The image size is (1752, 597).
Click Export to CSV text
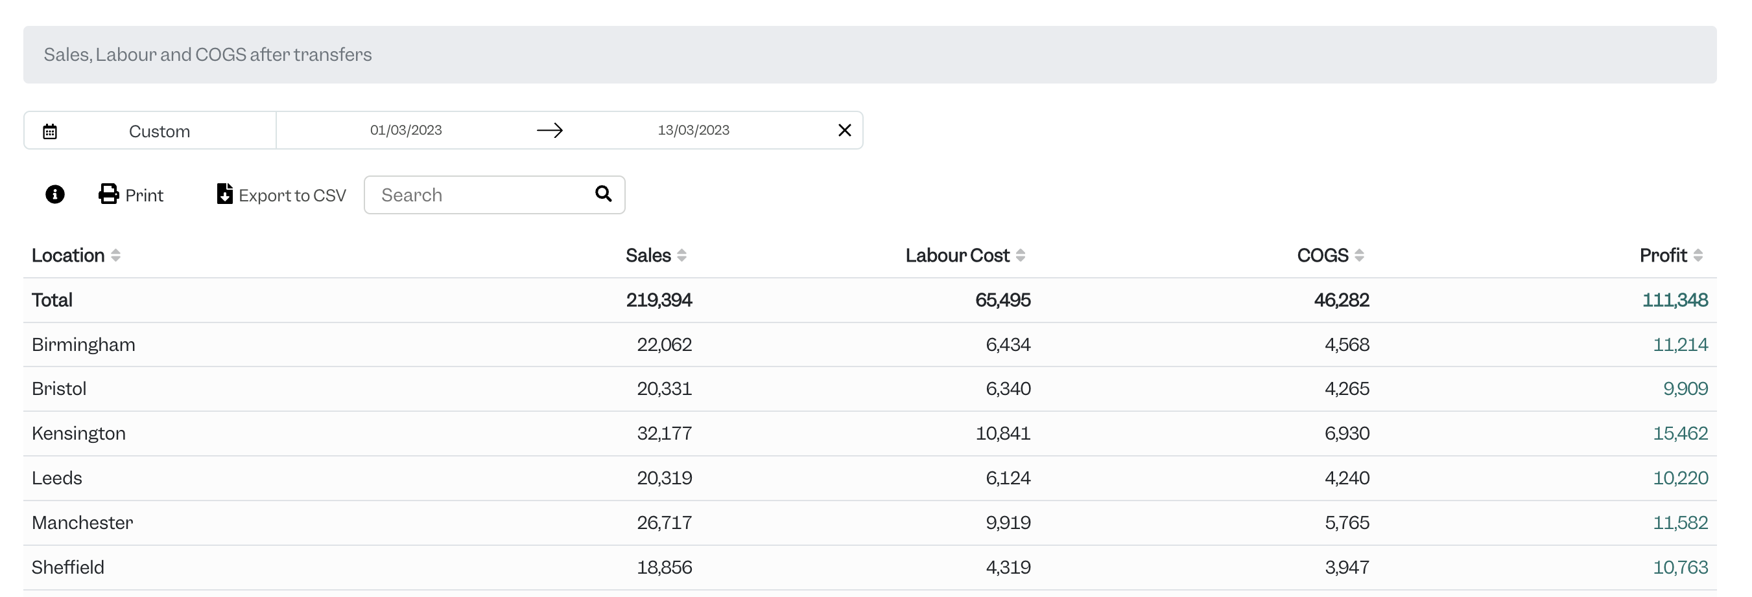(x=292, y=196)
